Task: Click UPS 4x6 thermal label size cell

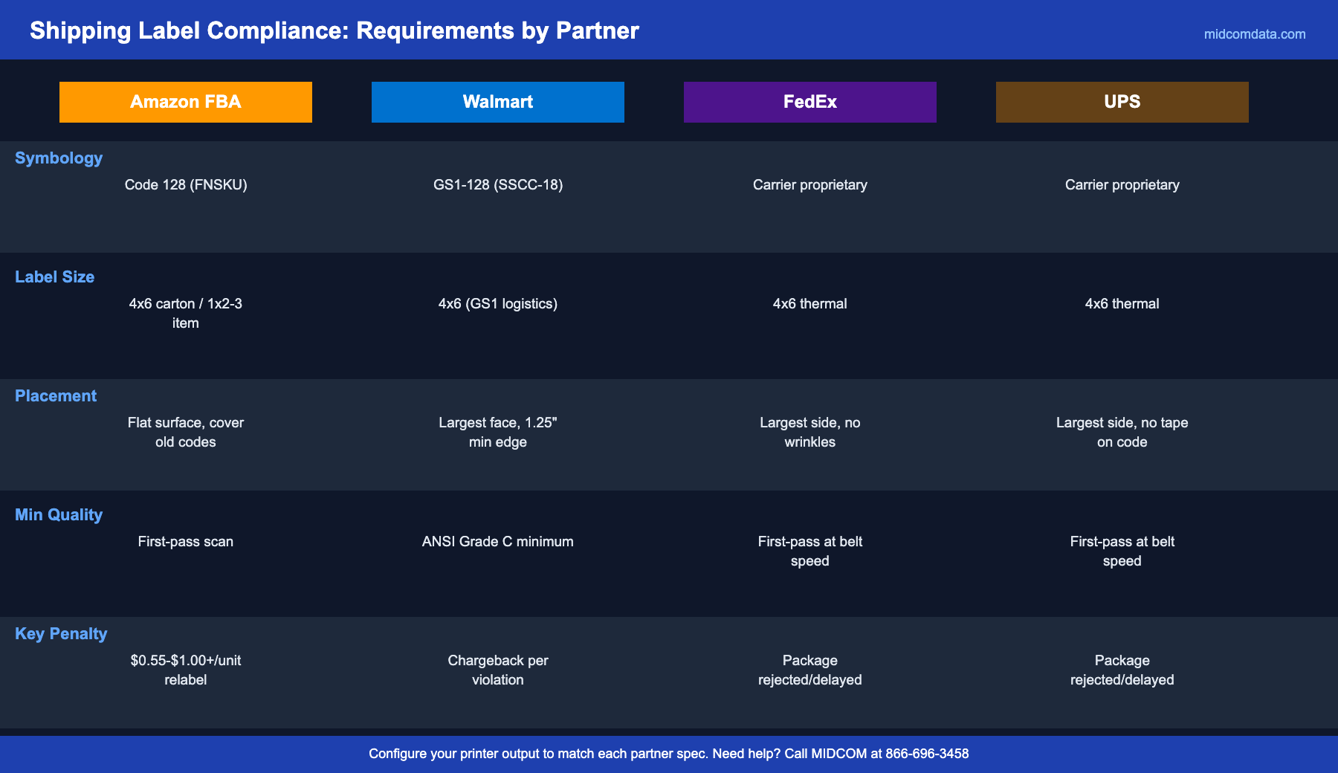Action: pyautogui.click(x=1122, y=304)
